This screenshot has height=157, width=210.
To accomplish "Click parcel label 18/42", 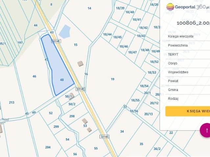I will (143, 28).
